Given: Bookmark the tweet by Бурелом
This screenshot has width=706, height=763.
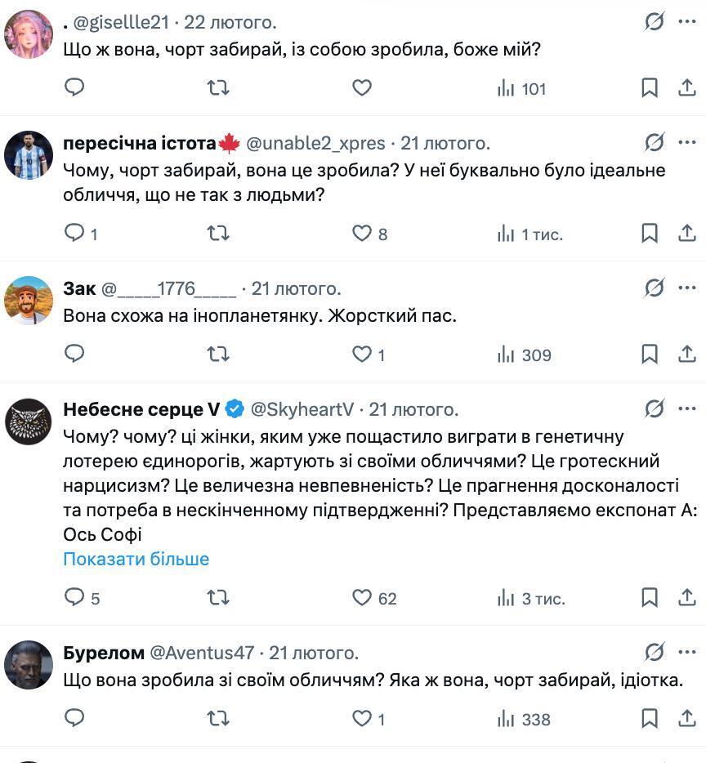Looking at the screenshot, I should [650, 720].
